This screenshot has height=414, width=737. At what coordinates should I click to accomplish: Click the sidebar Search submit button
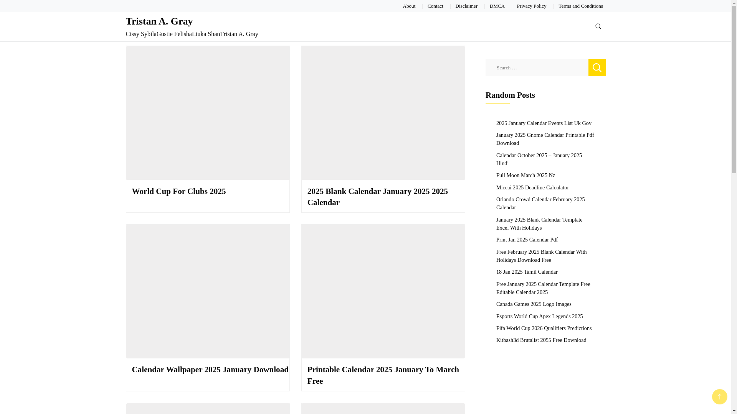(x=597, y=67)
